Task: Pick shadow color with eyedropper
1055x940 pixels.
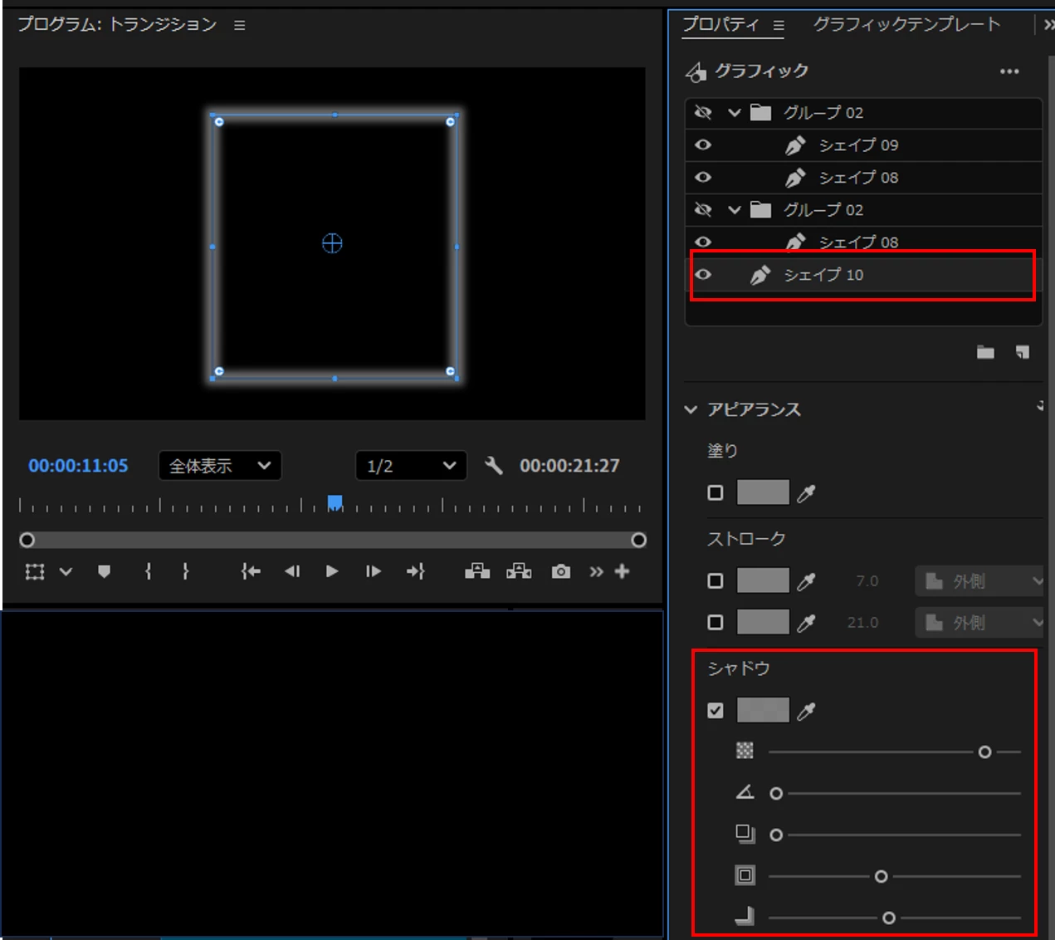Action: (806, 711)
